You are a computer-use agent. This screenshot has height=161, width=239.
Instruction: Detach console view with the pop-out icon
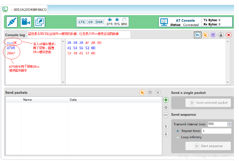39,22
